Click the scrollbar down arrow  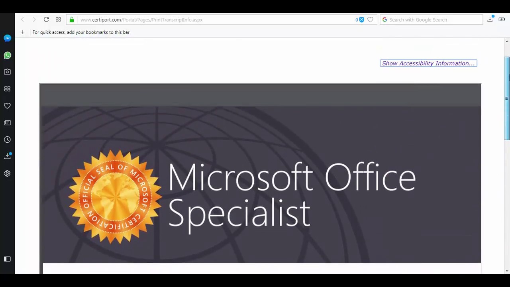tap(507, 271)
